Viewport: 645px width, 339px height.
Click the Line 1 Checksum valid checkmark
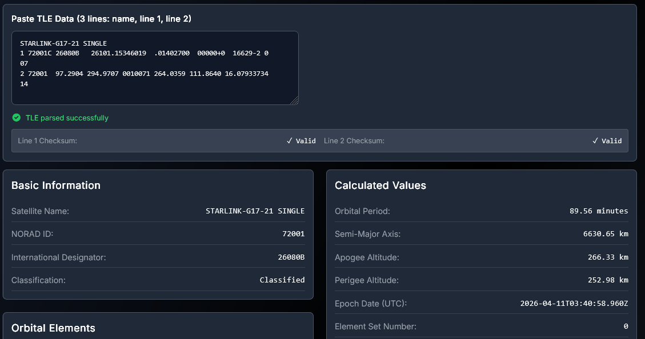(x=290, y=141)
